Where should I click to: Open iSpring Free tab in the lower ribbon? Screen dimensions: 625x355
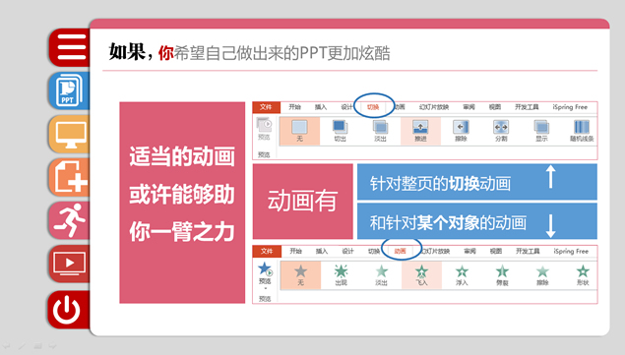[571, 251]
